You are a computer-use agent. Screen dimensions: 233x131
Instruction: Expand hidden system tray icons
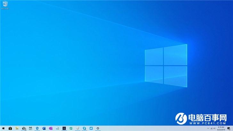(208, 128)
